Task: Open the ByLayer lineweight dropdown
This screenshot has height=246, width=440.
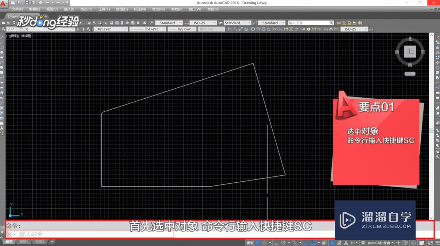Action: [x=182, y=29]
